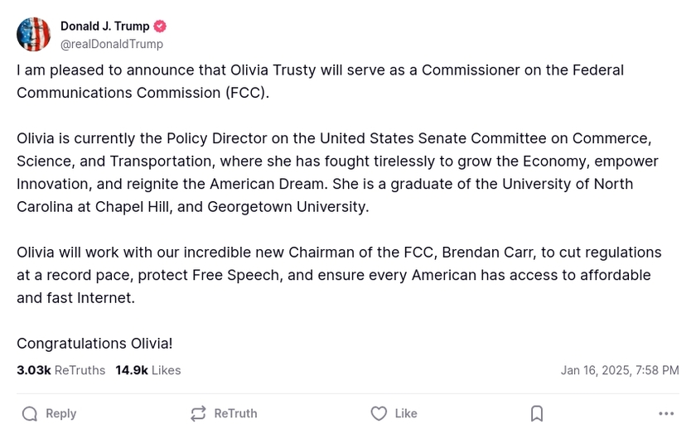Screen dimensions: 696x443
Task: View the 14.9k Likes list
Action: click(x=148, y=370)
